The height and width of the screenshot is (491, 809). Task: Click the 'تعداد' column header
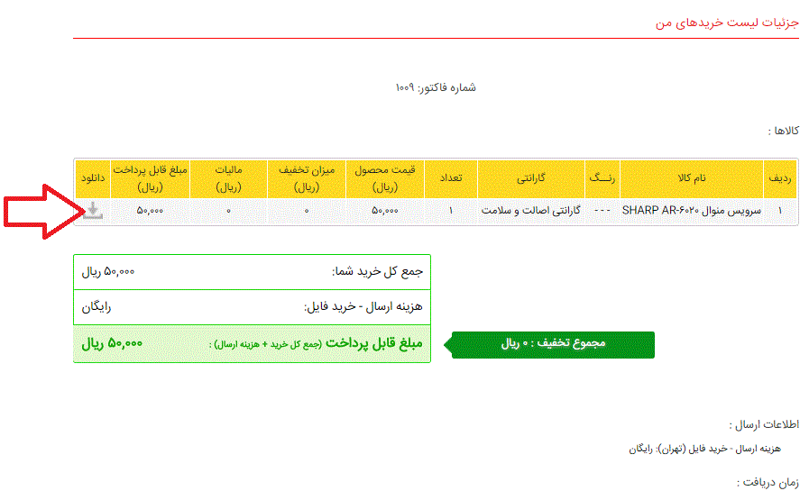click(x=451, y=178)
